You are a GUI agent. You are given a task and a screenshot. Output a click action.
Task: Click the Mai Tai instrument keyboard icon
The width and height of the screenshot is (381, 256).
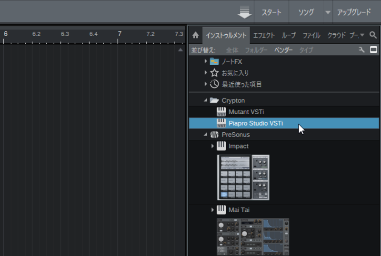[221, 210]
